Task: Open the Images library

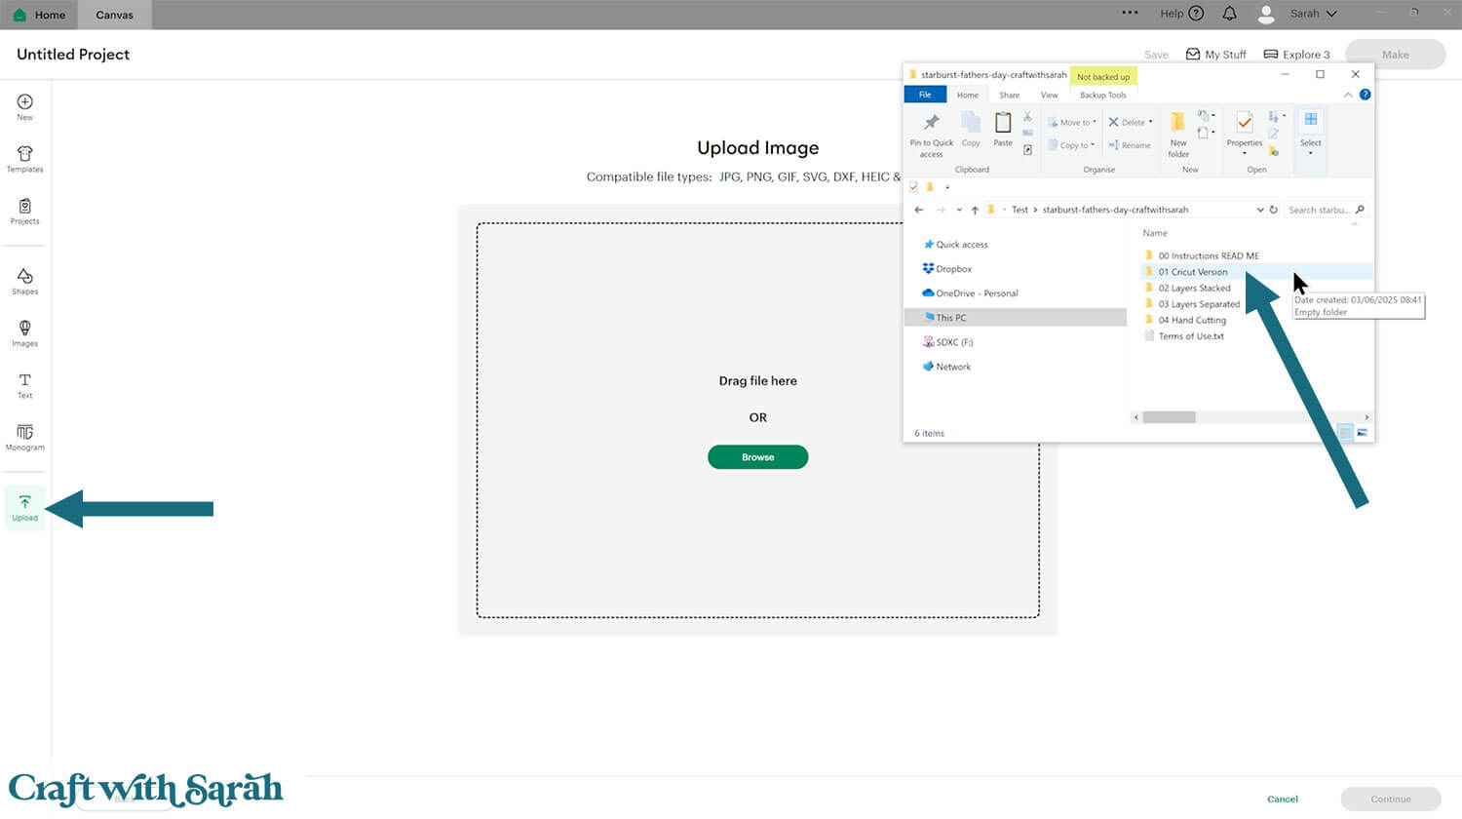Action: pyautogui.click(x=24, y=332)
